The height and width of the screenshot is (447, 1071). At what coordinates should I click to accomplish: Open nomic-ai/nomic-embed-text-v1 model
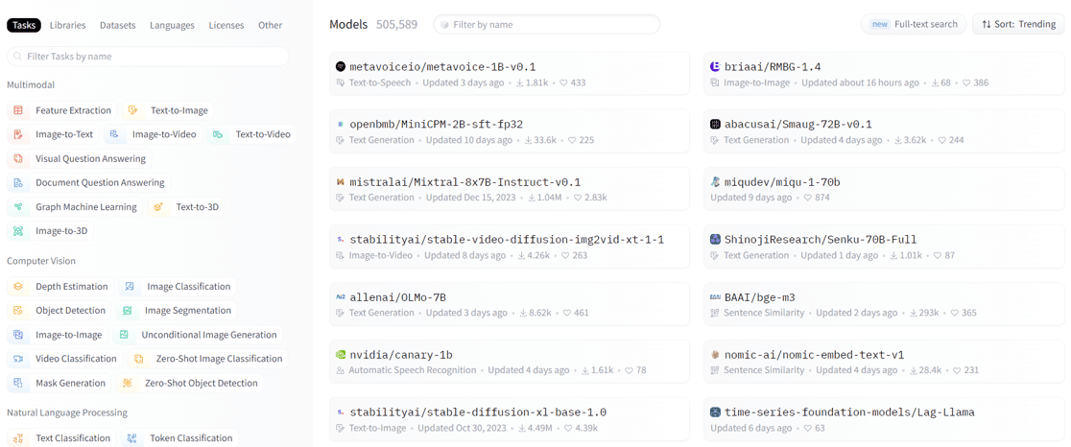click(884, 362)
